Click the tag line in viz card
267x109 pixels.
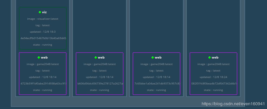(x=43, y=25)
